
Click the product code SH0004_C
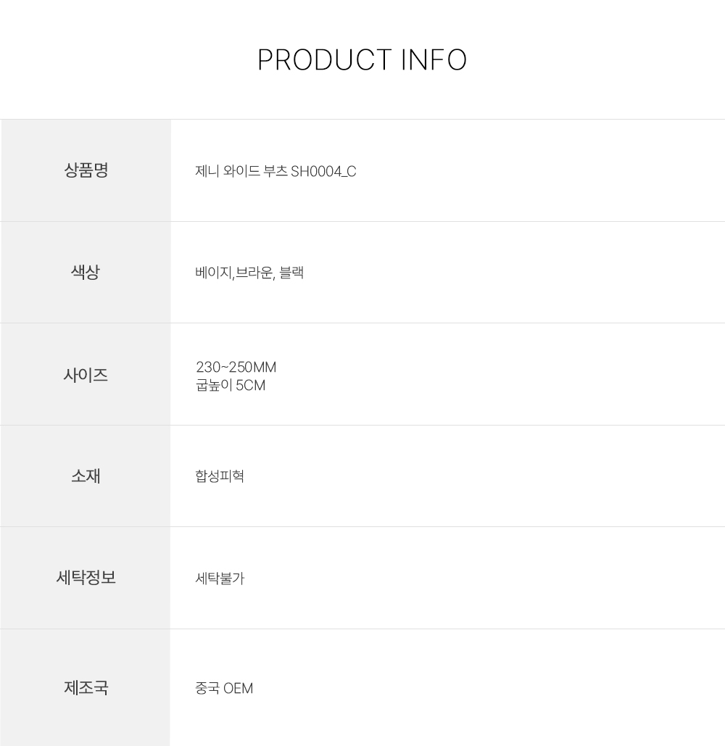(323, 172)
